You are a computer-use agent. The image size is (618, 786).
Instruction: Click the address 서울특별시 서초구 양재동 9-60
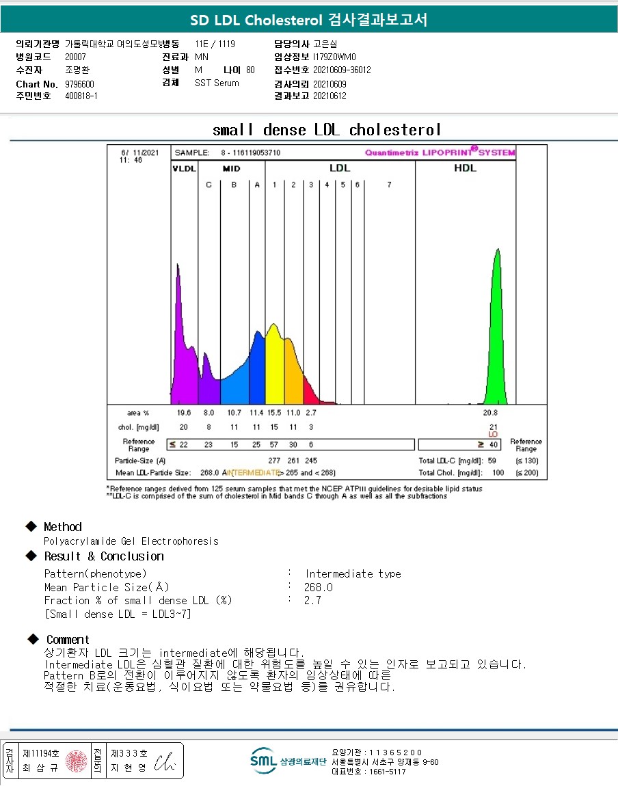click(x=385, y=762)
